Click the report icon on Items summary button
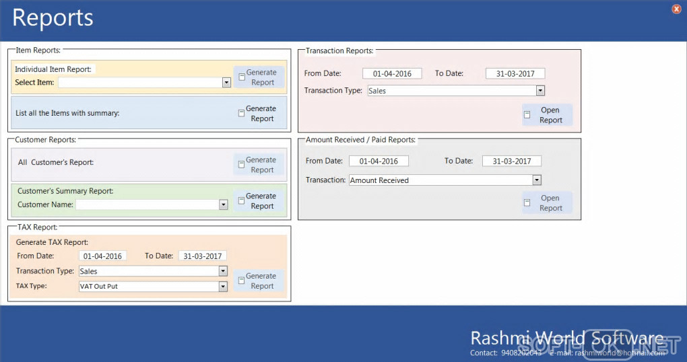This screenshot has height=362, width=687. 241,113
